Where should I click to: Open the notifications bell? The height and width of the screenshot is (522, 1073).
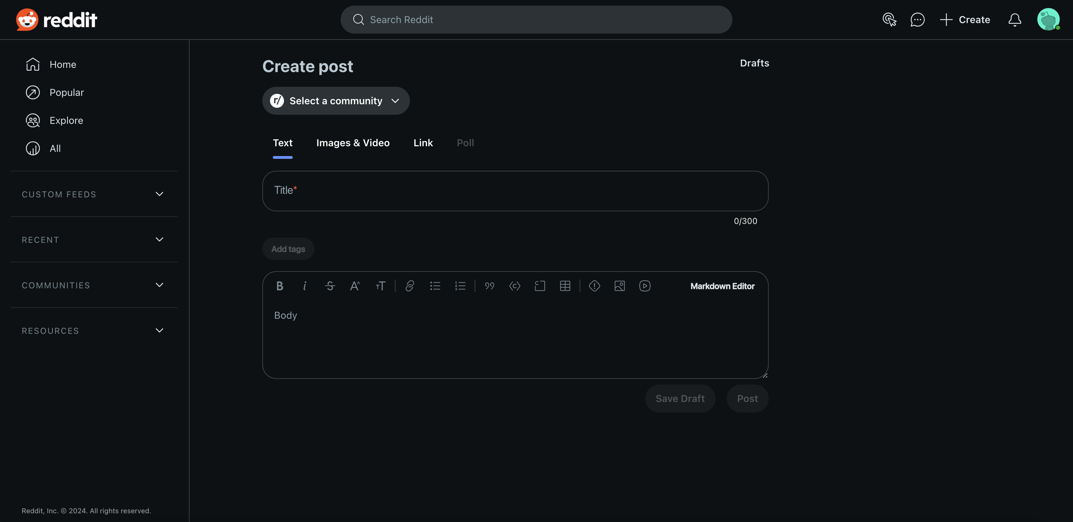1015,20
